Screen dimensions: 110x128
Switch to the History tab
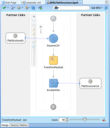[x=24, y=125]
